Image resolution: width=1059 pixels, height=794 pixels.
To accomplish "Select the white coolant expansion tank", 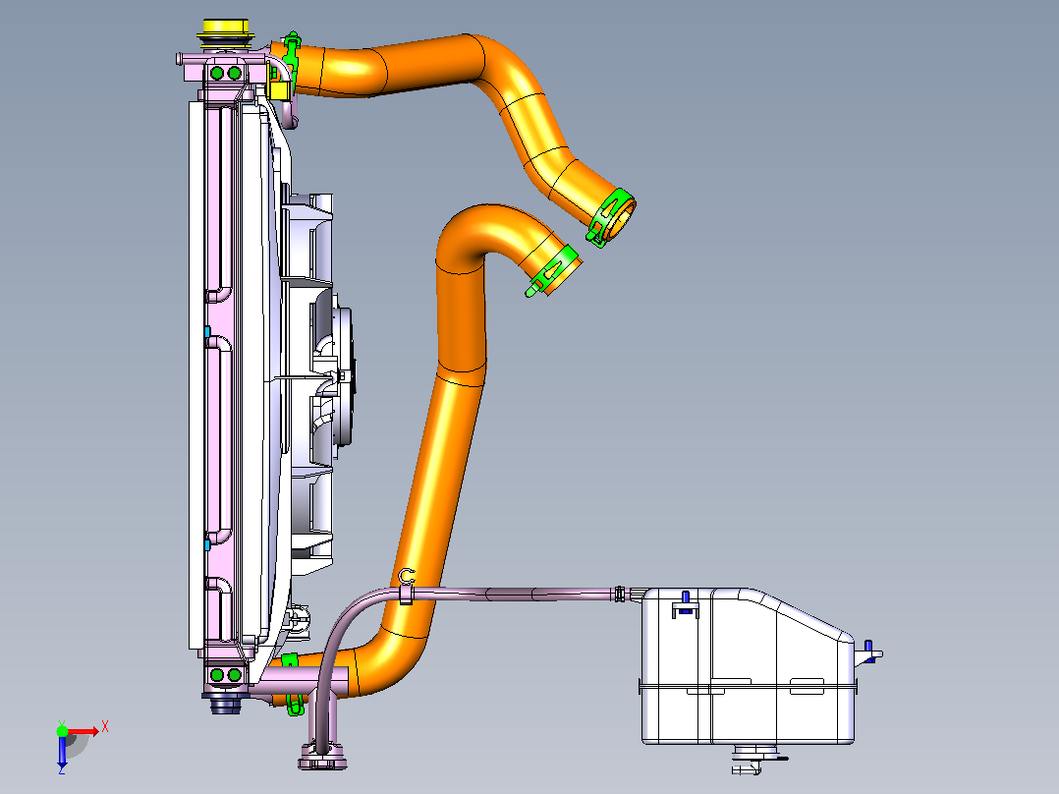I will tap(750, 667).
